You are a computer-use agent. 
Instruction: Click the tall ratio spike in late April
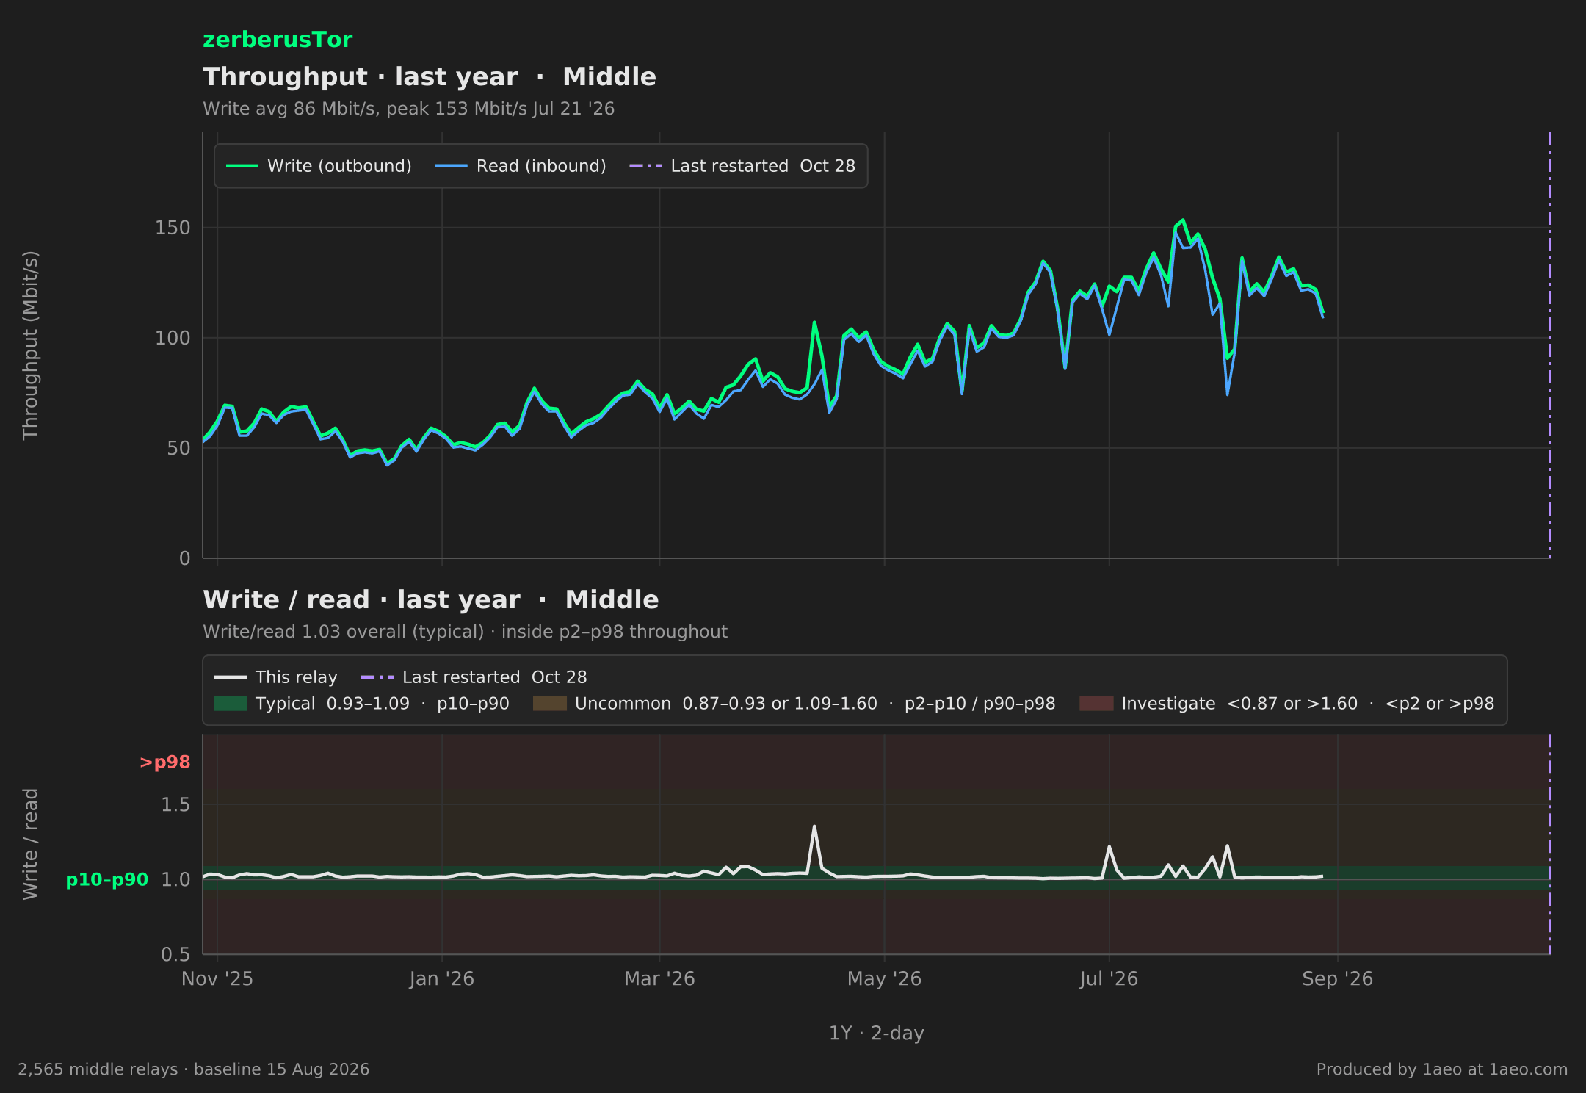(x=814, y=827)
